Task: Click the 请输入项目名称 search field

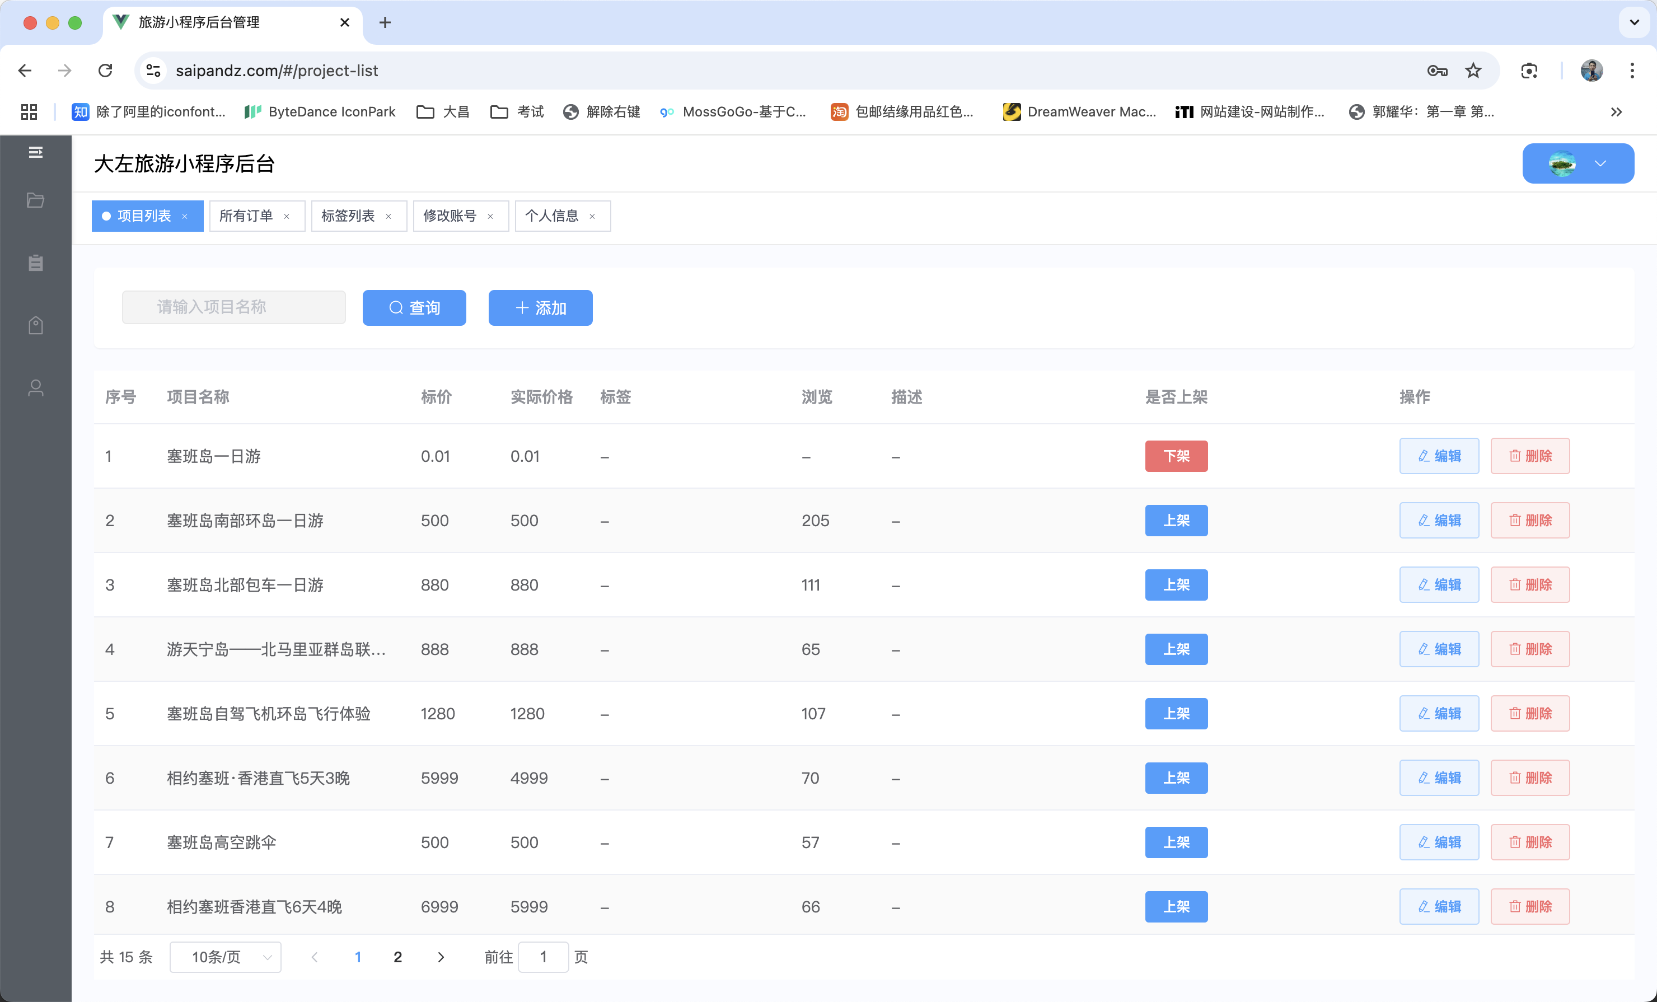Action: coord(233,307)
